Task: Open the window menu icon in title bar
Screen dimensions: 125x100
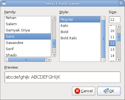Action: 4,3
